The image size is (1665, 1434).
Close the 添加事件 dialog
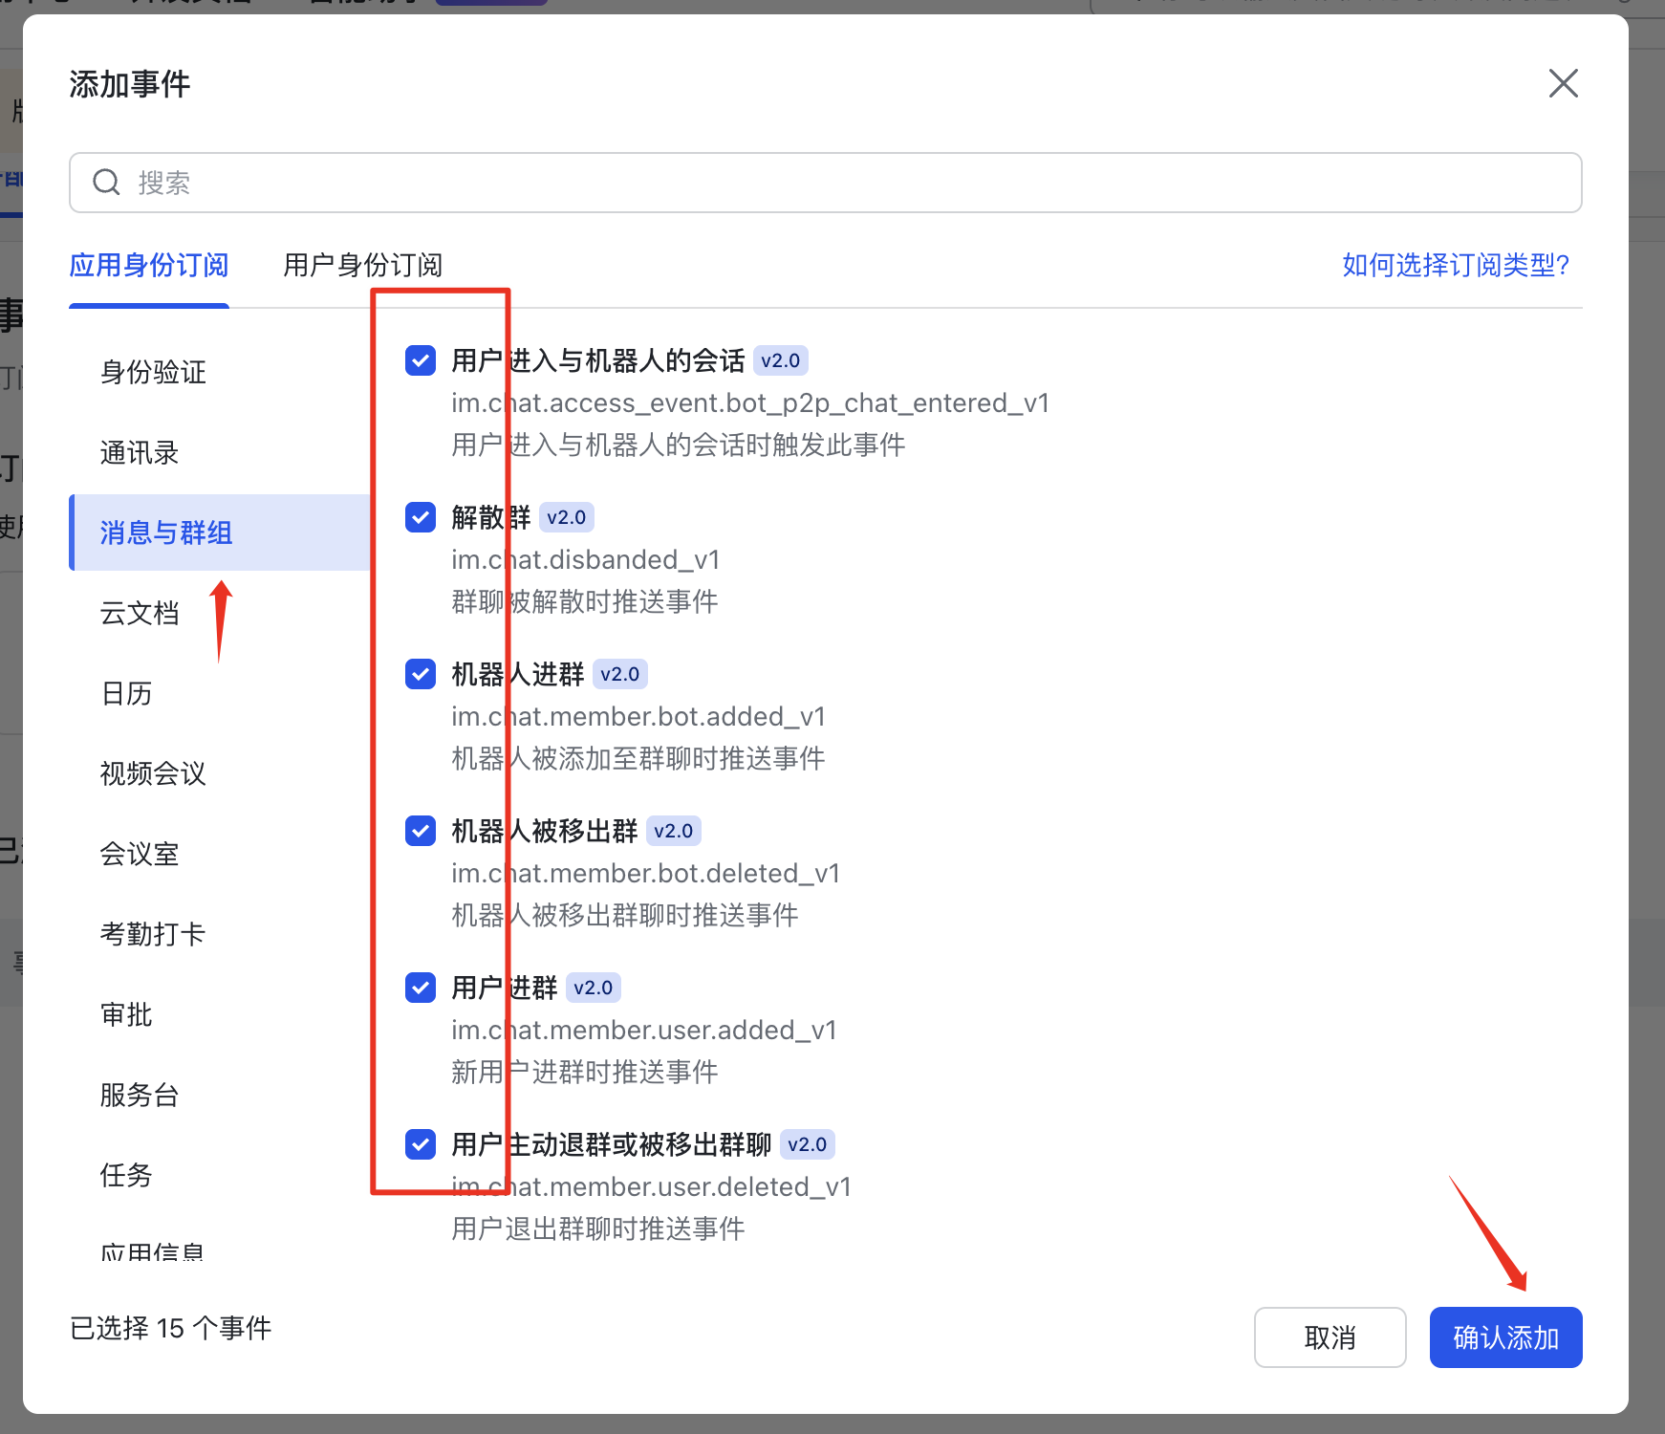pyautogui.click(x=1563, y=84)
